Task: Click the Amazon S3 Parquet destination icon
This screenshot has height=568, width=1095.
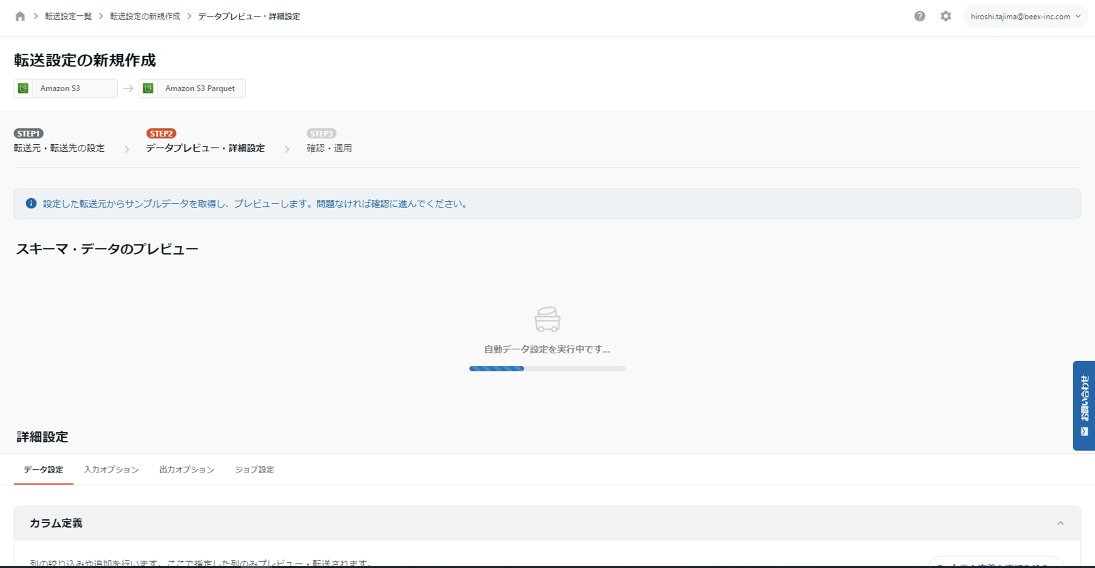Action: [148, 88]
